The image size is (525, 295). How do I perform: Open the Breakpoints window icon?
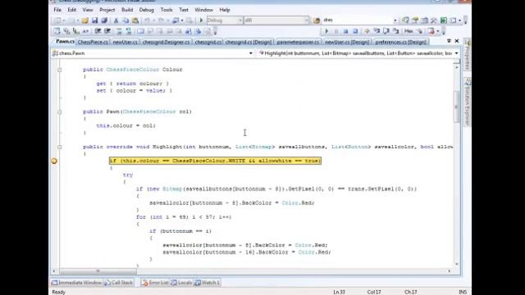[431, 31]
